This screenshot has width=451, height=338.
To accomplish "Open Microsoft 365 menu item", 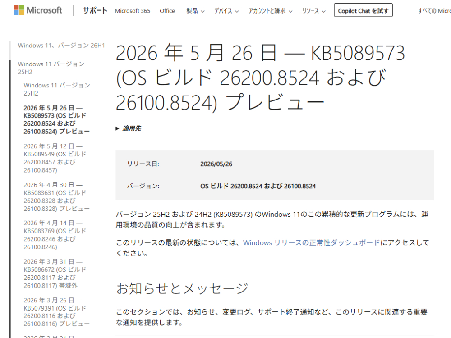I will tap(133, 11).
